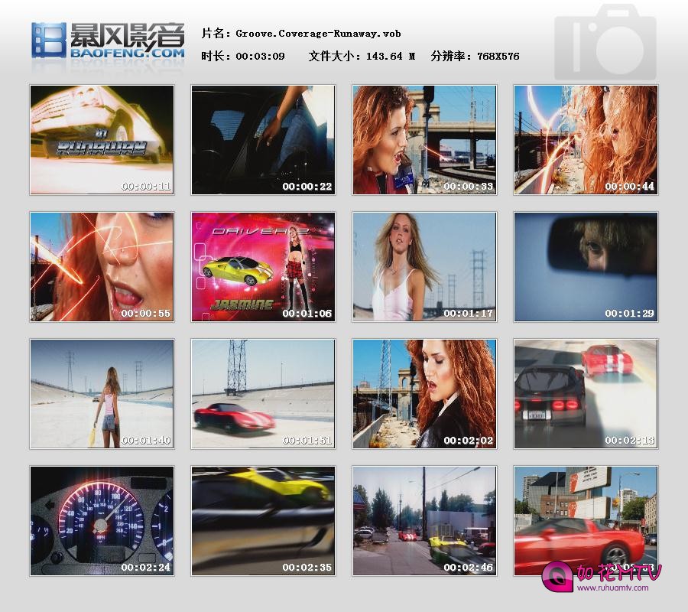Click the BAOFENG.COM logo text
Screen dimensions: 688x612
(x=128, y=53)
